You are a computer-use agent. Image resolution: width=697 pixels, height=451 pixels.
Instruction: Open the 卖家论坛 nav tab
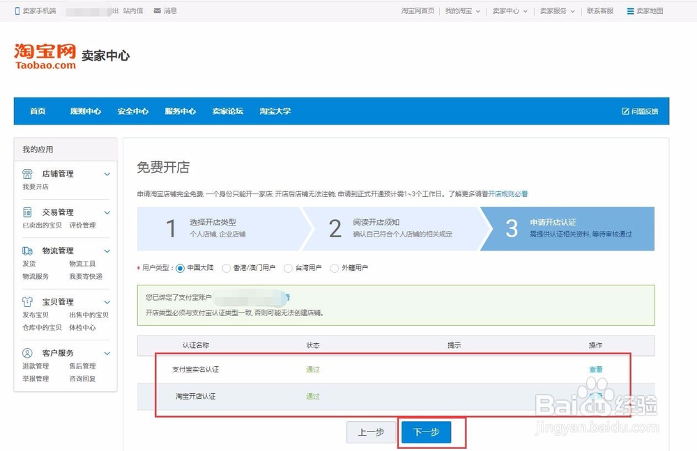tap(228, 111)
